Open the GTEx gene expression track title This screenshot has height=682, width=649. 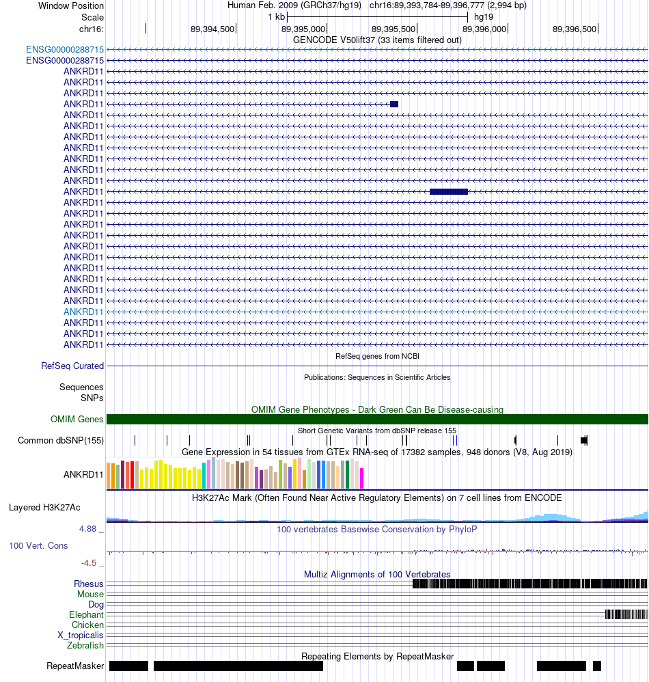[377, 452]
